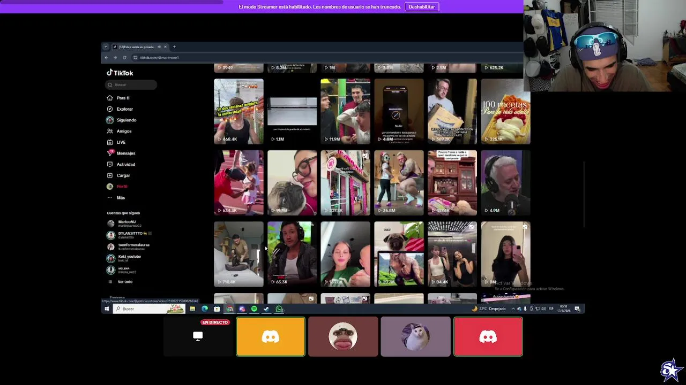Play the 1.1M views video

click(292, 111)
